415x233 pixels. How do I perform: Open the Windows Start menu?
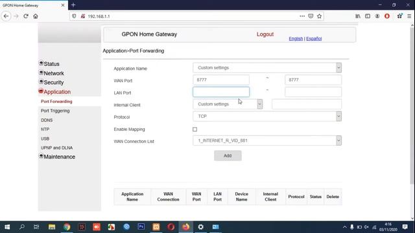pos(7,227)
